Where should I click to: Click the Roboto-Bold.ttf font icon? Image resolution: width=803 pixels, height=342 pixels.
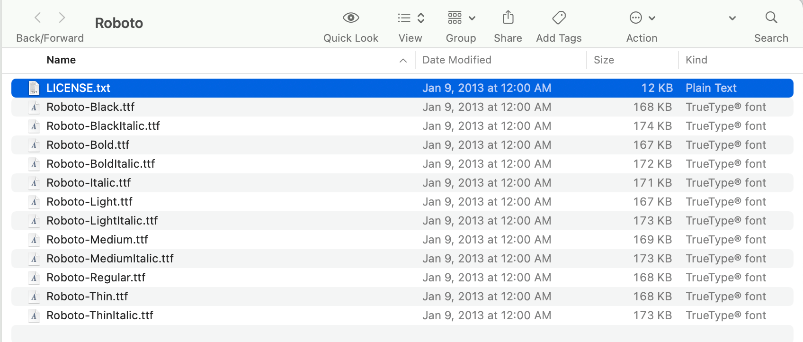pos(34,145)
